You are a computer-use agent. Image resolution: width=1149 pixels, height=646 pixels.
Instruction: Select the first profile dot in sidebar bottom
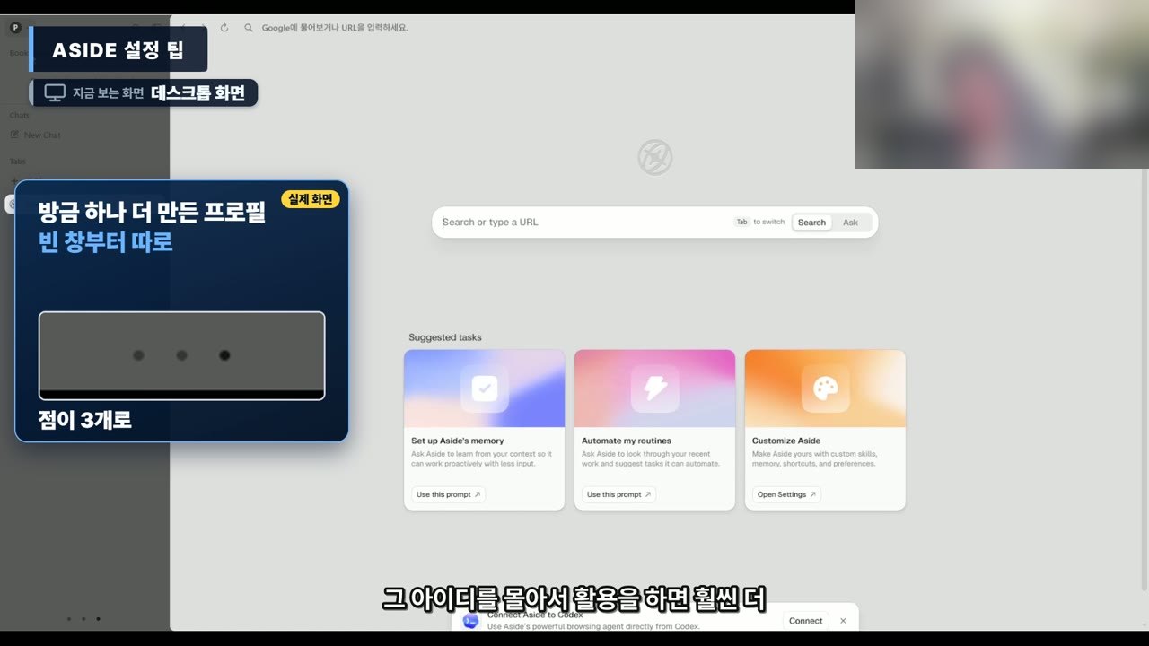[x=69, y=619]
